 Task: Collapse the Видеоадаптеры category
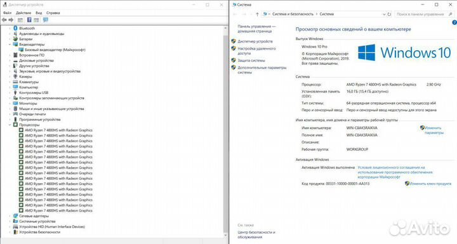click(x=10, y=44)
